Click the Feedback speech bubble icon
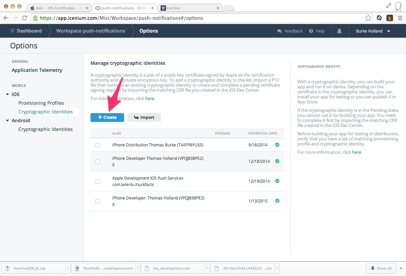406x276 pixels. click(280, 31)
